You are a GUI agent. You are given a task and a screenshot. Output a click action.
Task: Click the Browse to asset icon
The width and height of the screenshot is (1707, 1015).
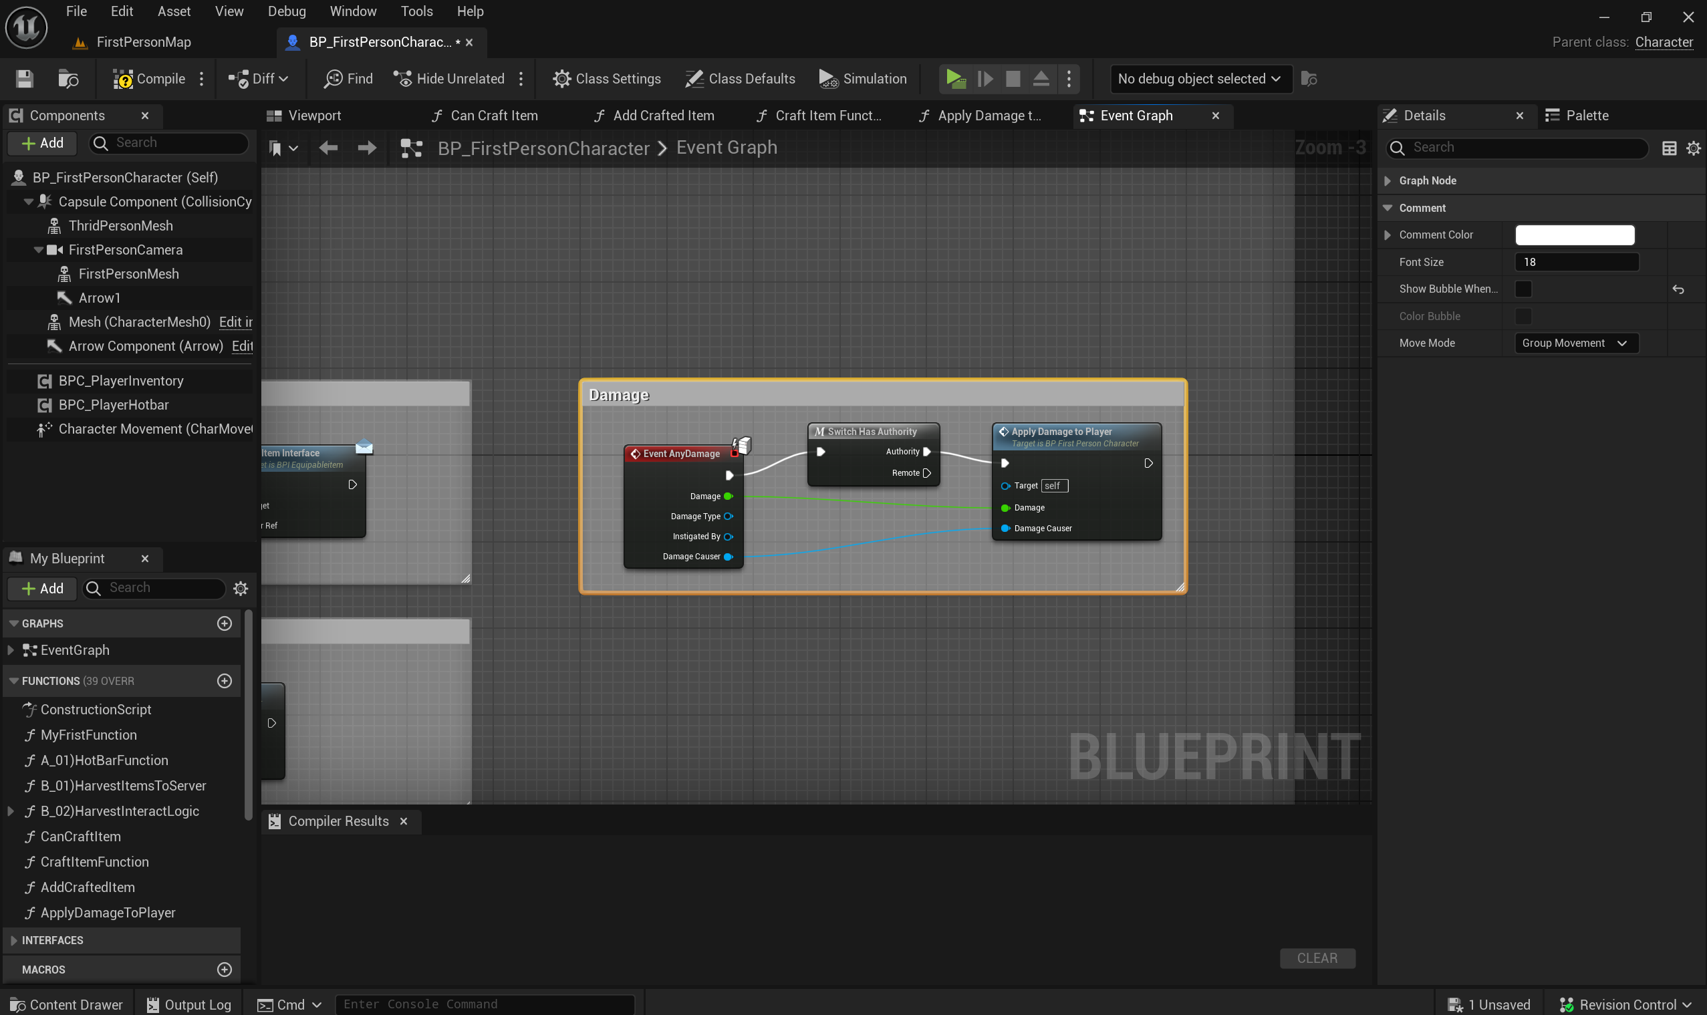click(68, 79)
